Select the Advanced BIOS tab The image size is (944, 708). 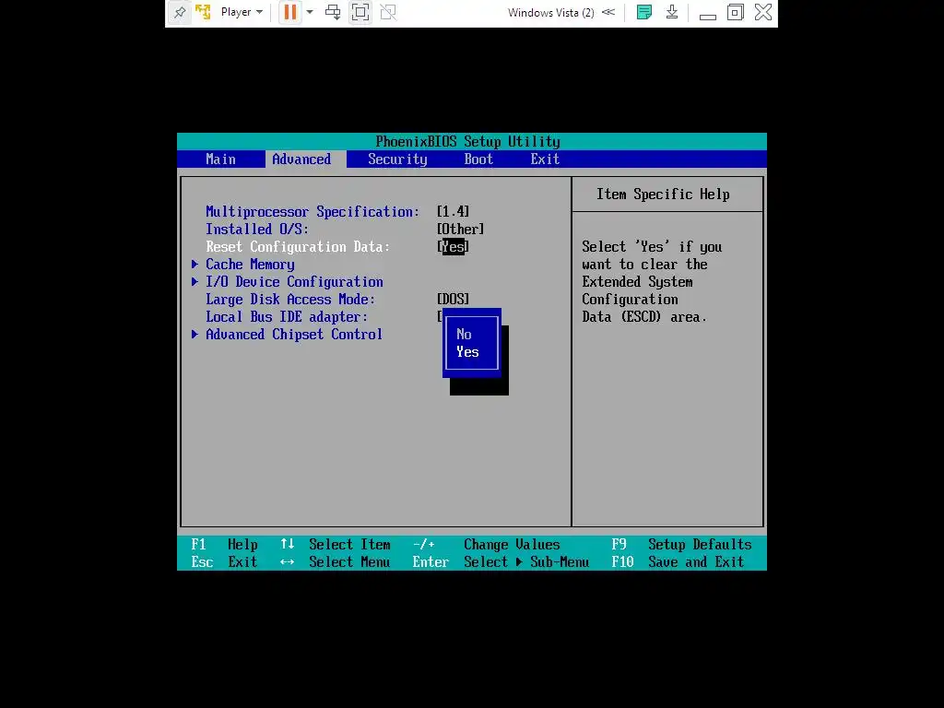(301, 159)
